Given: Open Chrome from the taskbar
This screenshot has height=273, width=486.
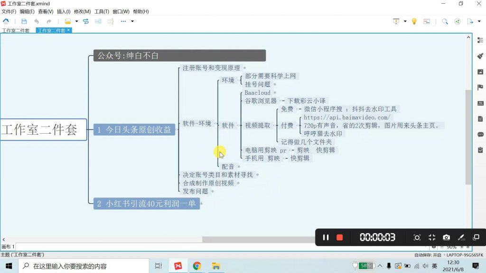Looking at the screenshot, I should click(196, 266).
